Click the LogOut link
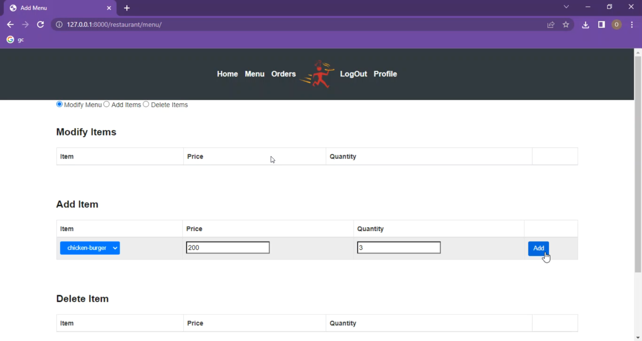The image size is (642, 341). (x=354, y=74)
